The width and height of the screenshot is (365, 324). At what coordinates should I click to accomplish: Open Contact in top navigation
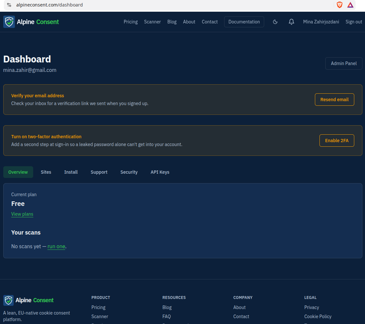point(210,22)
